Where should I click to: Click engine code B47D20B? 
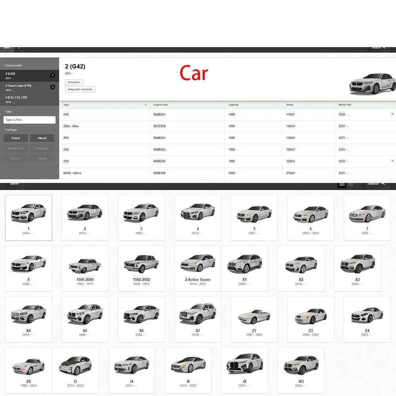click(160, 126)
